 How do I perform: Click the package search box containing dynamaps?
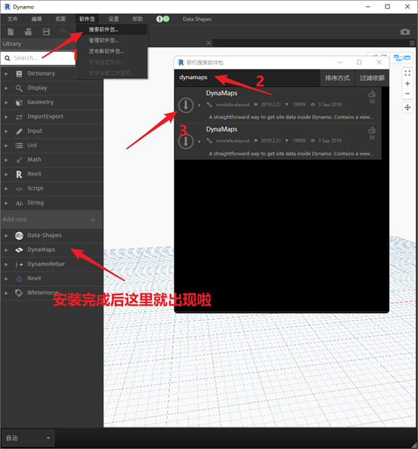click(247, 78)
